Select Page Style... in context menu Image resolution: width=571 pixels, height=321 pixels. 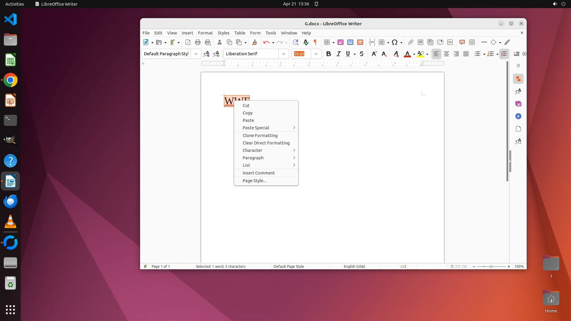[255, 181]
